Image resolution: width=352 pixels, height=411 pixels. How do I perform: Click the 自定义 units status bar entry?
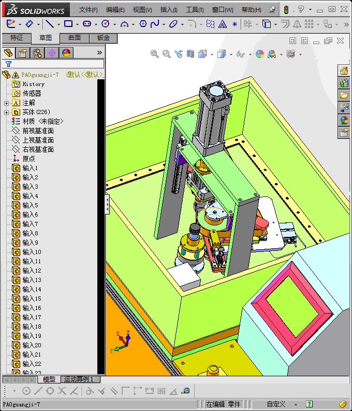click(276, 404)
